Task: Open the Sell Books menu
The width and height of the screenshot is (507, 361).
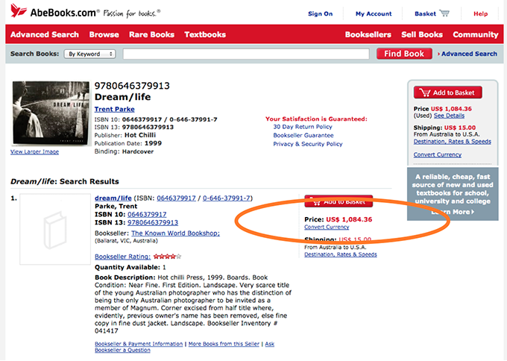Action: 421,34
